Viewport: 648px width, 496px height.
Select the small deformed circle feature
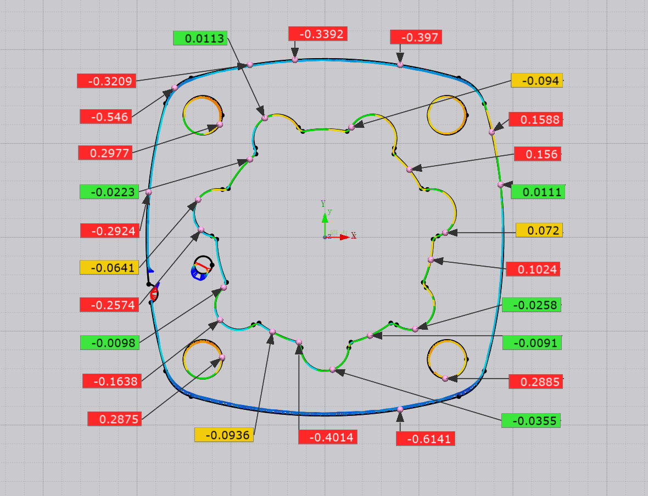(203, 267)
